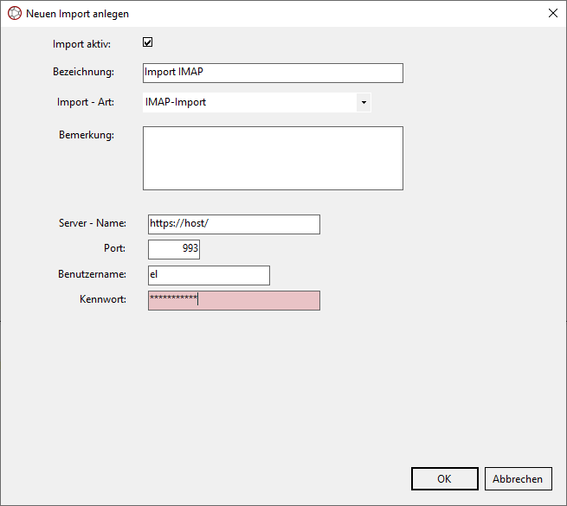567x506 pixels.
Task: Expand the Import-Art dropdown arrow
Action: click(364, 103)
